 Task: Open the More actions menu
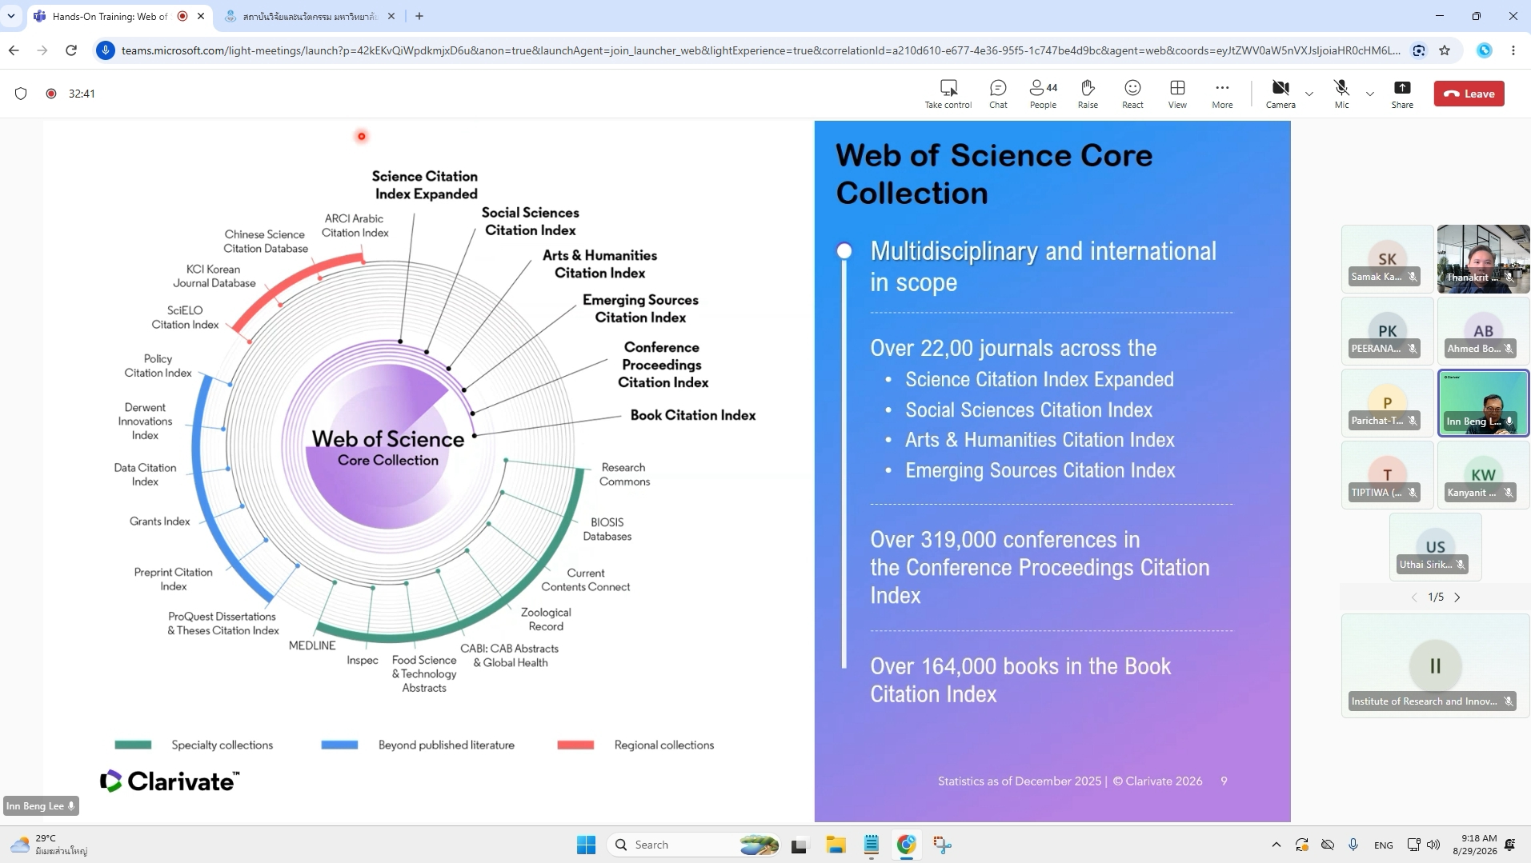click(1222, 93)
